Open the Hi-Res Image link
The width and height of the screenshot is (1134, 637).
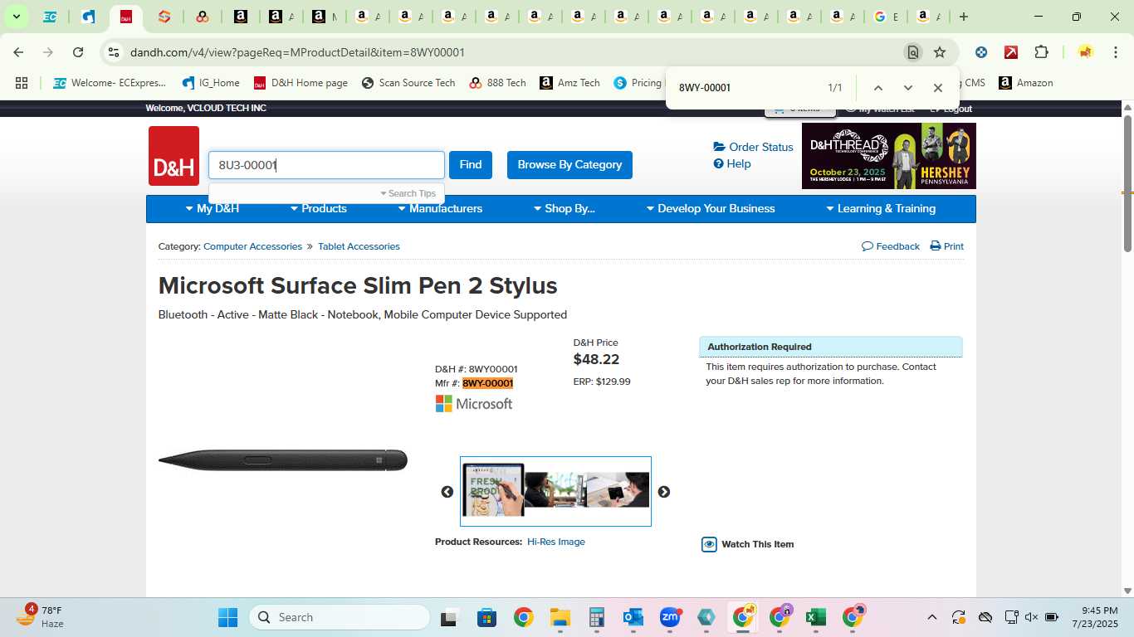pyautogui.click(x=556, y=542)
